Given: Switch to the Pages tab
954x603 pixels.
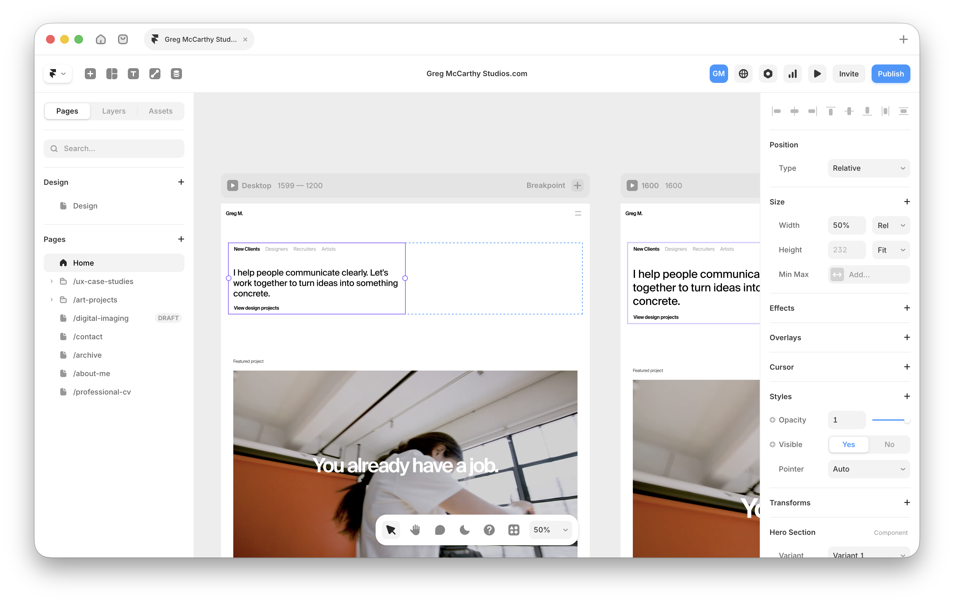Looking at the screenshot, I should (x=67, y=111).
